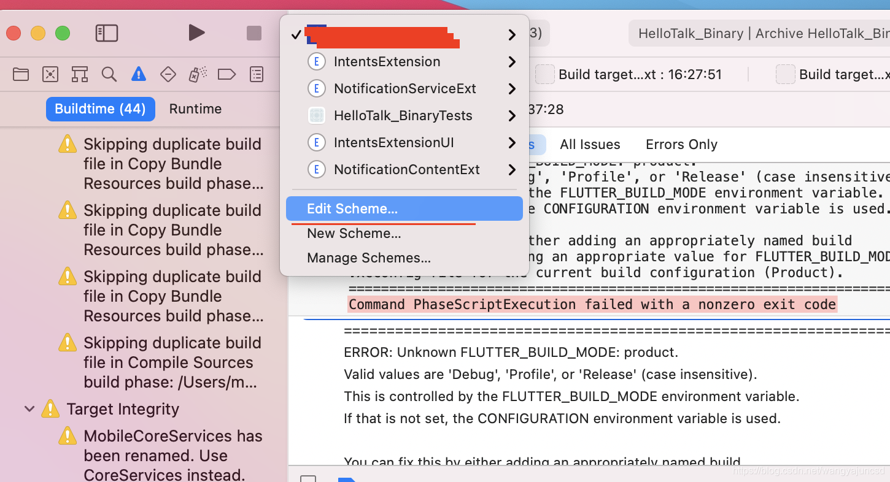The width and height of the screenshot is (890, 482).
Task: Collapse the Target Integrity group
Action: [29, 408]
